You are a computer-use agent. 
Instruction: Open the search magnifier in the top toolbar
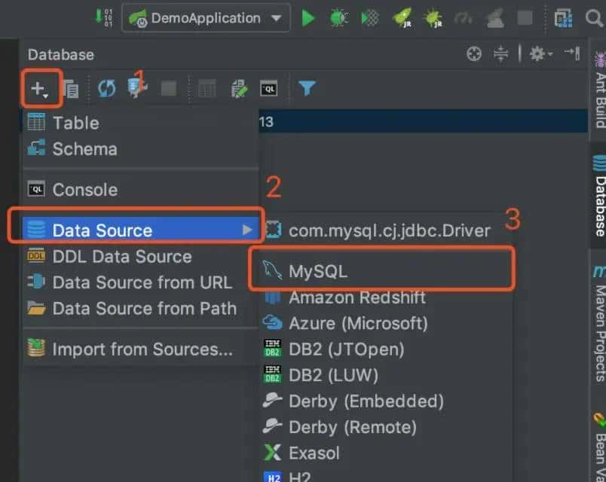click(595, 18)
